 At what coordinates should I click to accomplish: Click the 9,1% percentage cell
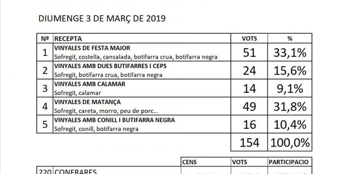(x=290, y=88)
